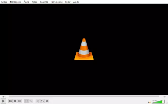Viewport: 168px width, 104px height.
Task: Mute audio via speaker icon
Action: point(149,102)
